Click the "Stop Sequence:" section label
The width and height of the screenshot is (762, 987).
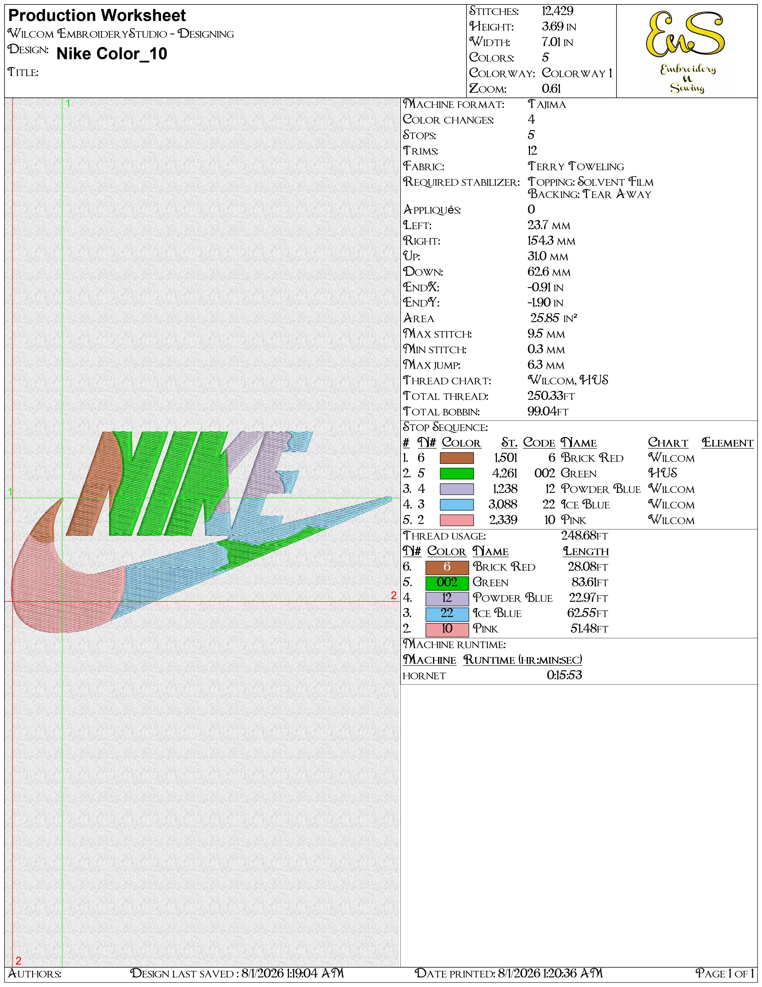[x=446, y=427]
